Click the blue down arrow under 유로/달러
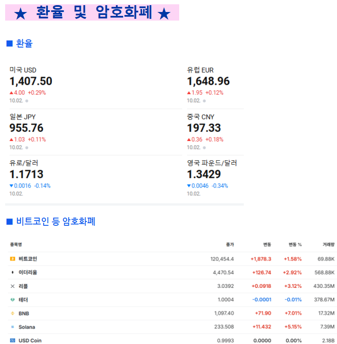Image resolution: width=337 pixels, height=344 pixels. (x=12, y=186)
